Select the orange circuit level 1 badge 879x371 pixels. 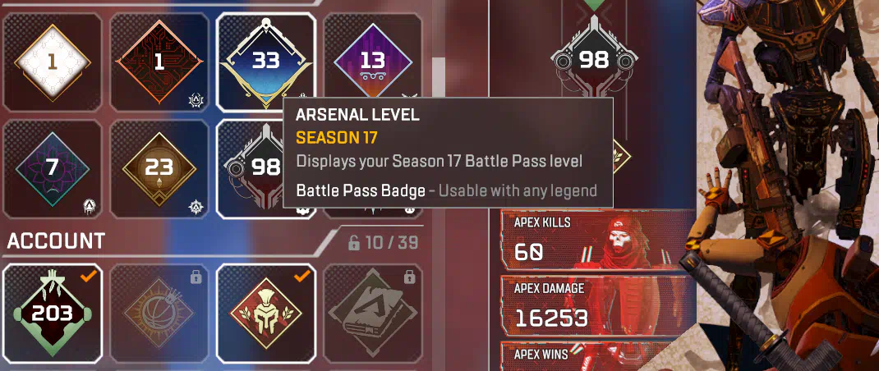(x=159, y=62)
